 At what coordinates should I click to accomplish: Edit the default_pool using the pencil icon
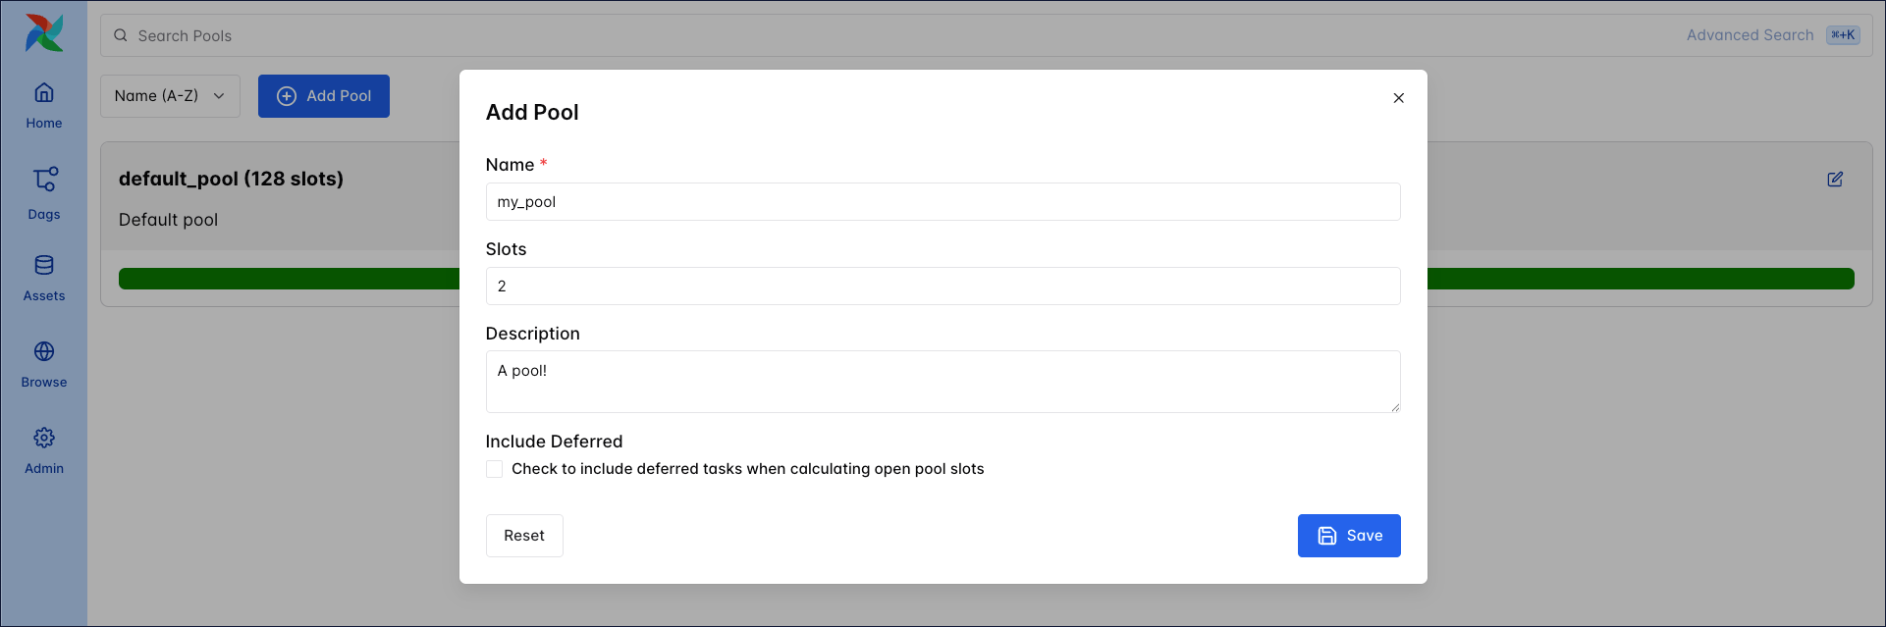coord(1834,179)
